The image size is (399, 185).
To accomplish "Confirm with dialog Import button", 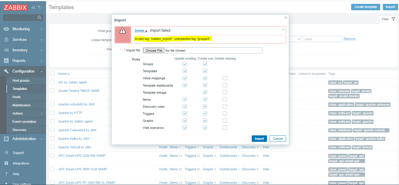I will coord(259,139).
